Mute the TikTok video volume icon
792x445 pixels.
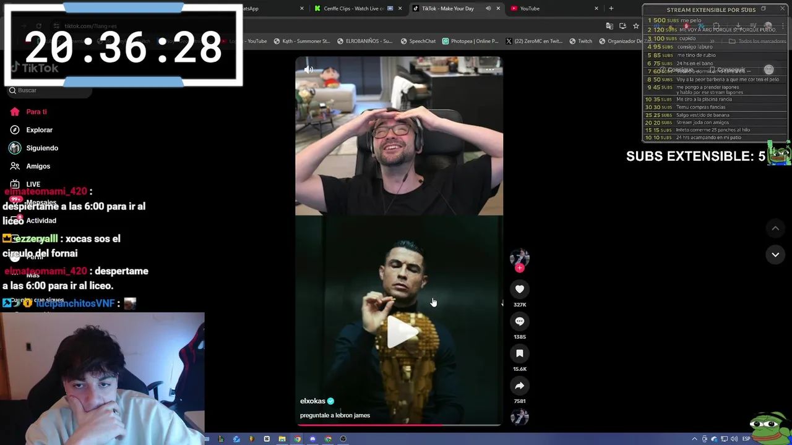tap(309, 69)
